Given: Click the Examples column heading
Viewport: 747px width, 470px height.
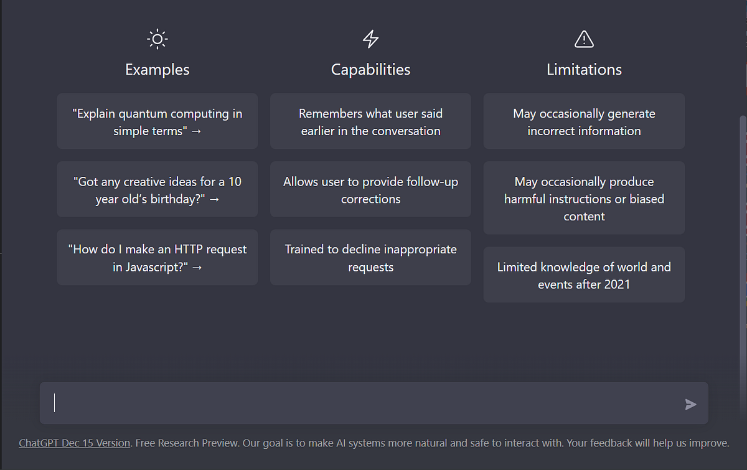Looking at the screenshot, I should [157, 69].
